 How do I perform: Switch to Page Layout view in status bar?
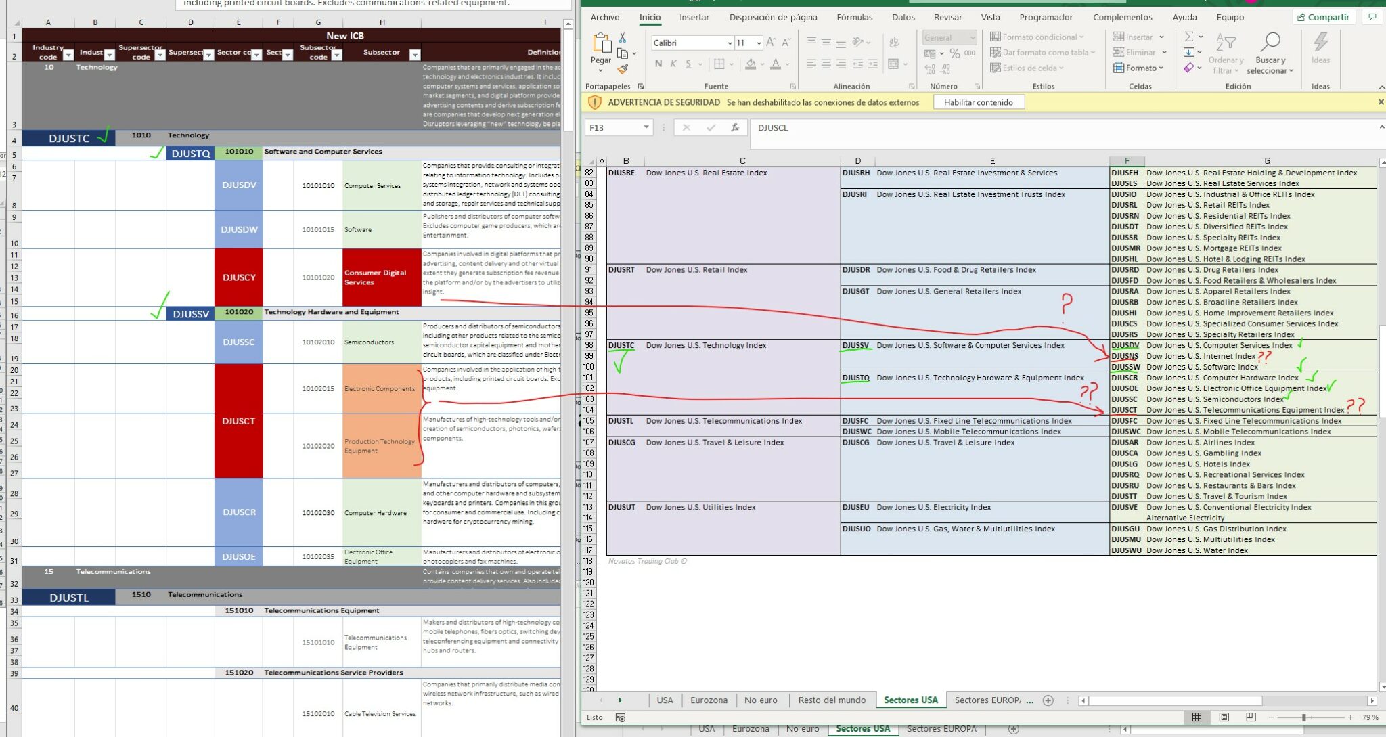(1224, 717)
